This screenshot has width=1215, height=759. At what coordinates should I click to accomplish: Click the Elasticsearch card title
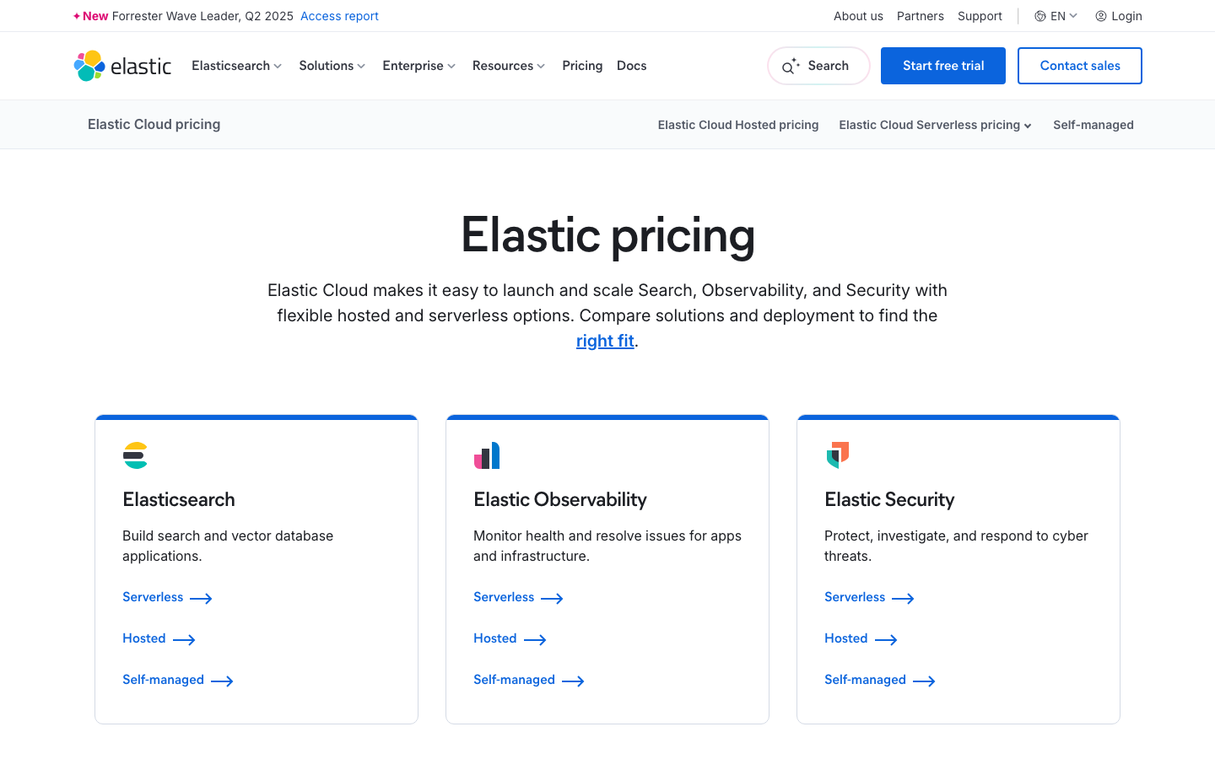click(x=179, y=500)
